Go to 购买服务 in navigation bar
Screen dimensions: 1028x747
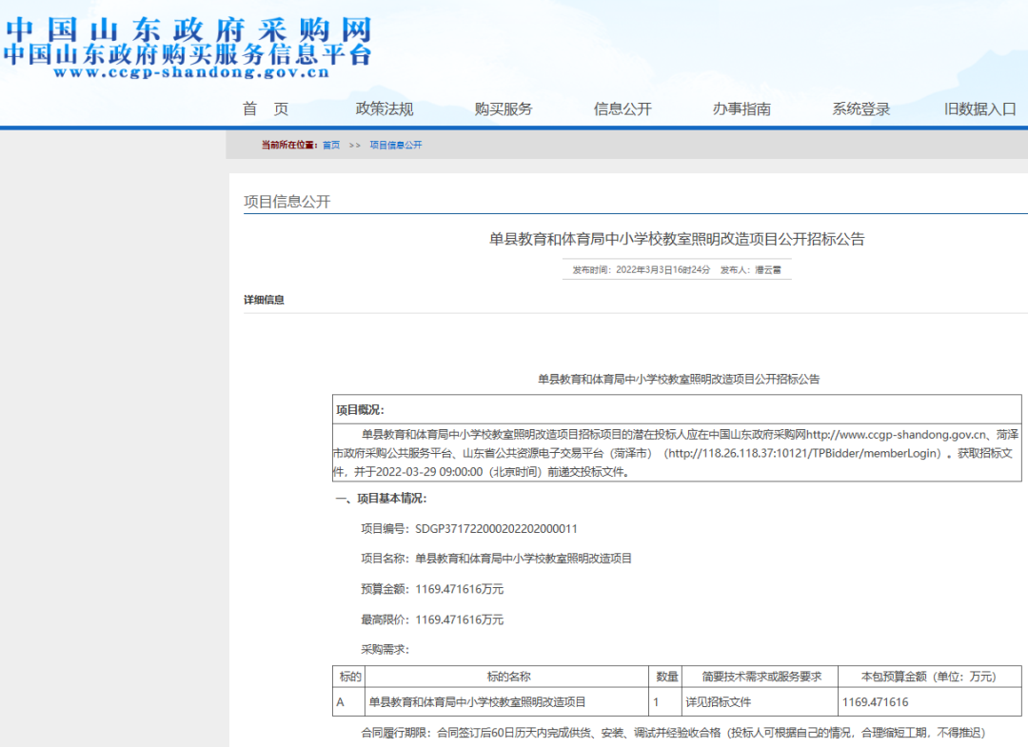coord(504,108)
